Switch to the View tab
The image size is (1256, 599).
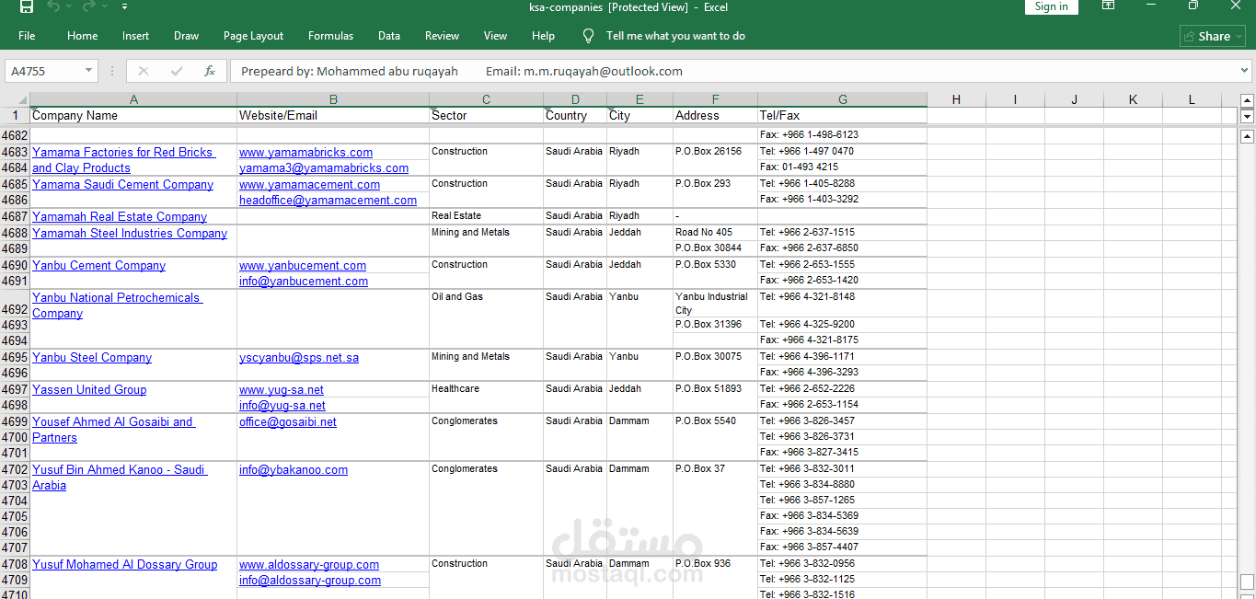[x=495, y=36]
